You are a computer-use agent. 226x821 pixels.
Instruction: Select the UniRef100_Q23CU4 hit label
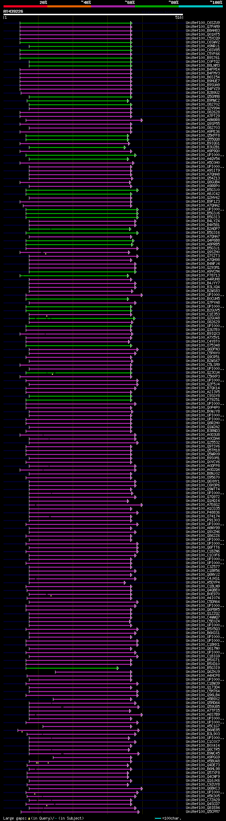click(x=203, y=373)
